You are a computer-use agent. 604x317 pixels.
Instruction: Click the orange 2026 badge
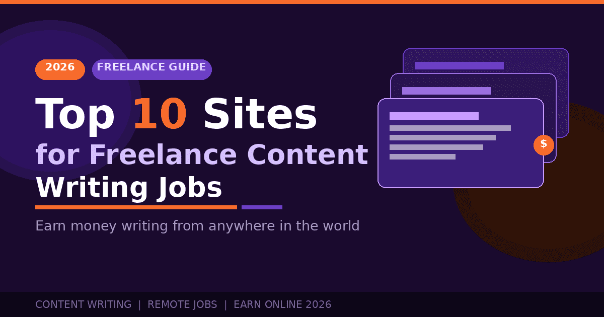coord(60,69)
